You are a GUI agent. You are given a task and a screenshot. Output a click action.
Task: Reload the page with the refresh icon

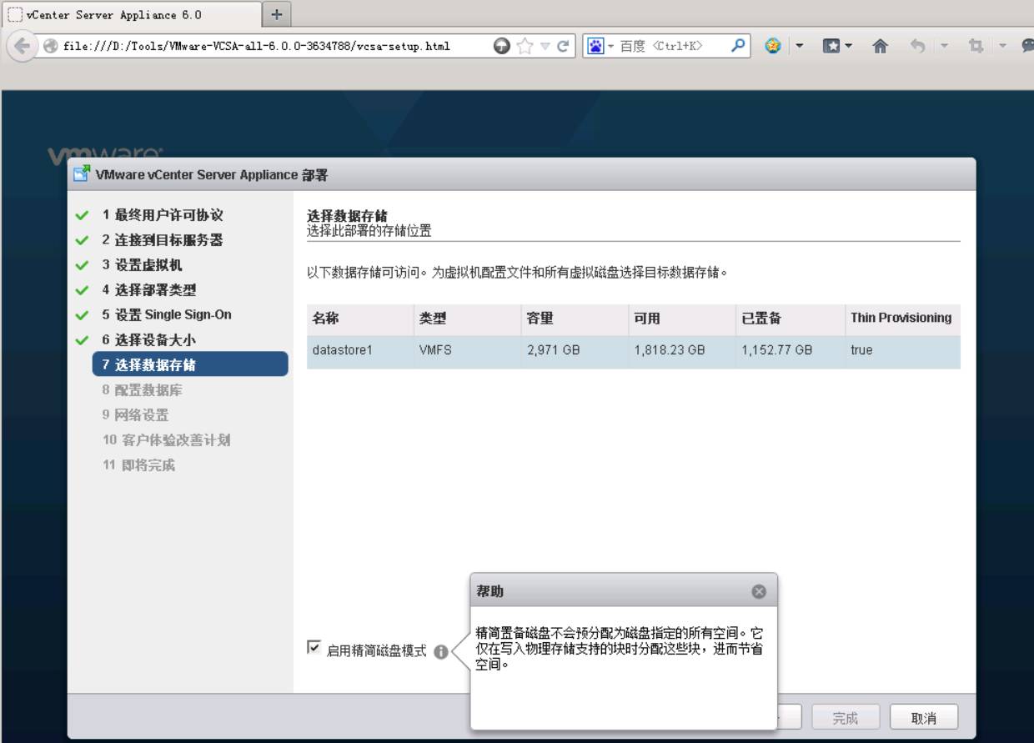565,46
